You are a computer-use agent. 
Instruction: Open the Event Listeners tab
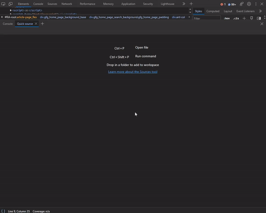coord(246,11)
